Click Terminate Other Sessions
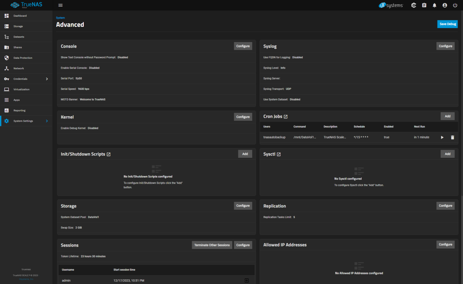The width and height of the screenshot is (463, 284). 212,245
